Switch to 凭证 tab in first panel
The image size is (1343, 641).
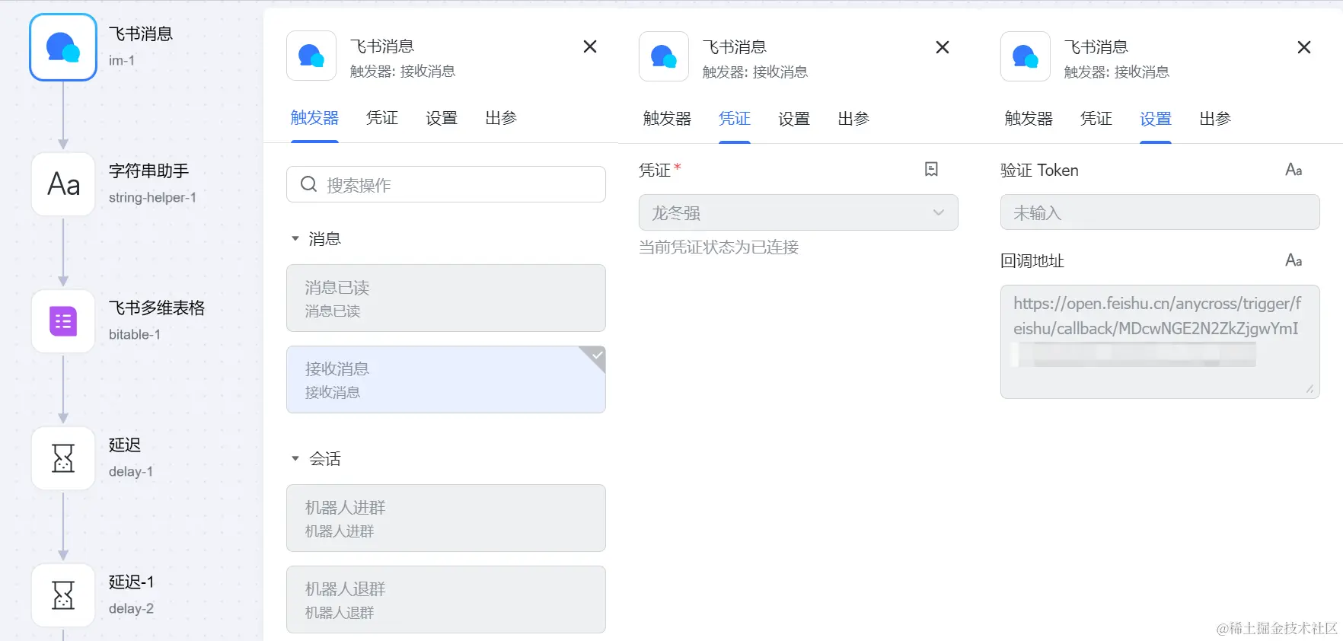382,118
